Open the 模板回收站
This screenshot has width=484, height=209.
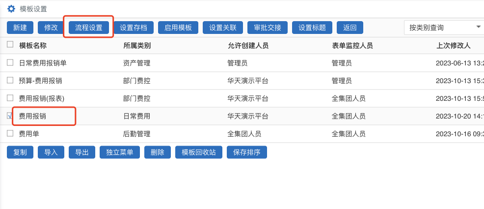[x=199, y=152]
